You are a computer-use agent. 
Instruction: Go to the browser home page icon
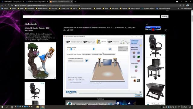[12, 5]
